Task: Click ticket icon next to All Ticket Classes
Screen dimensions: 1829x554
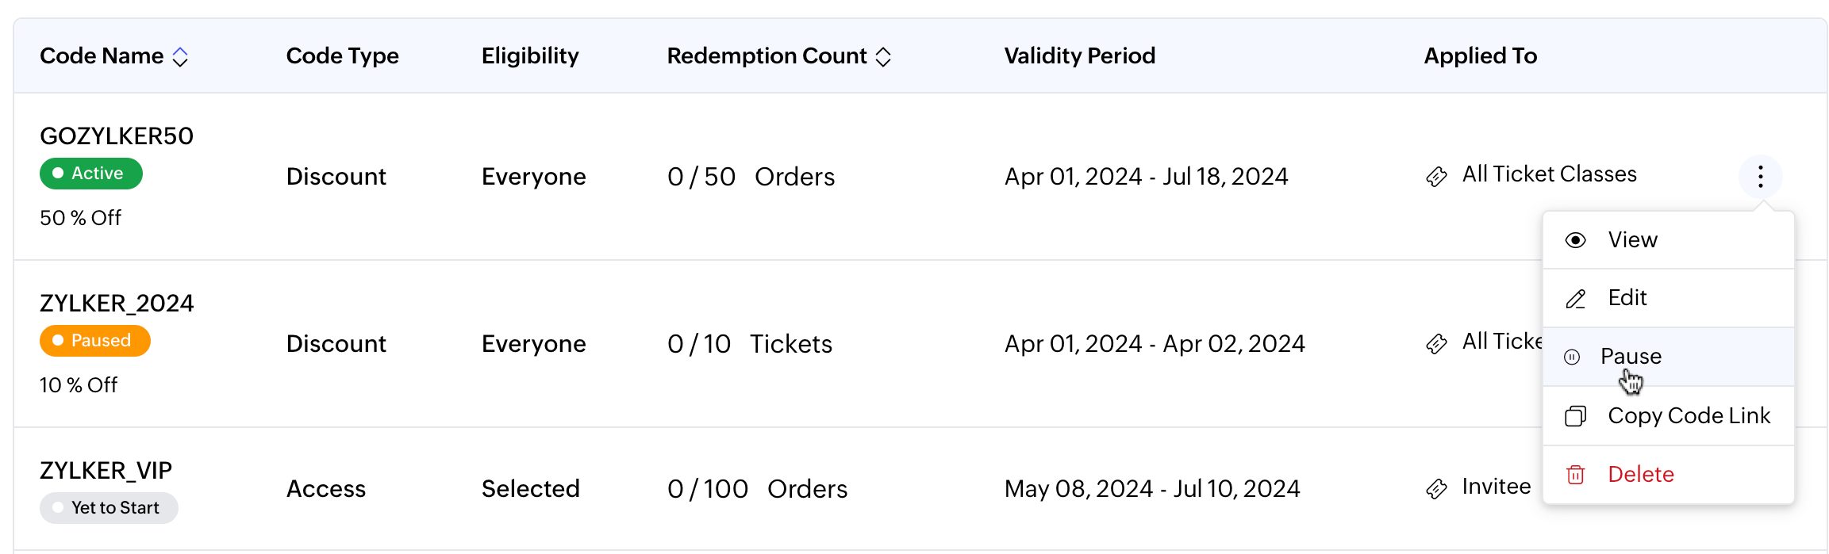Action: (x=1436, y=176)
